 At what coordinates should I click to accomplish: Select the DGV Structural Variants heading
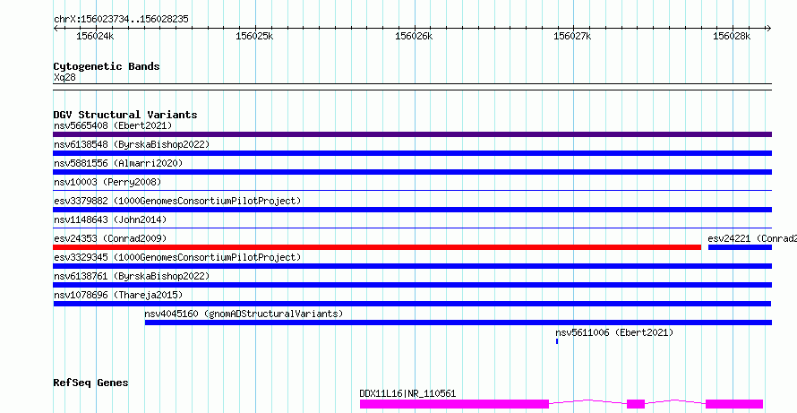click(x=125, y=115)
